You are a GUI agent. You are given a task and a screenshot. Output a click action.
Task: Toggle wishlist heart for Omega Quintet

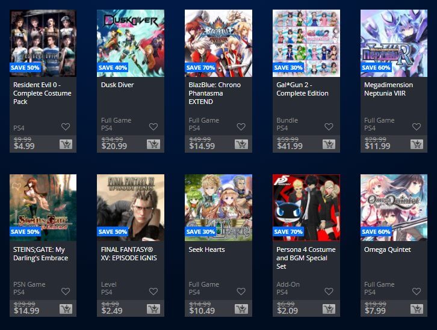tap(417, 292)
